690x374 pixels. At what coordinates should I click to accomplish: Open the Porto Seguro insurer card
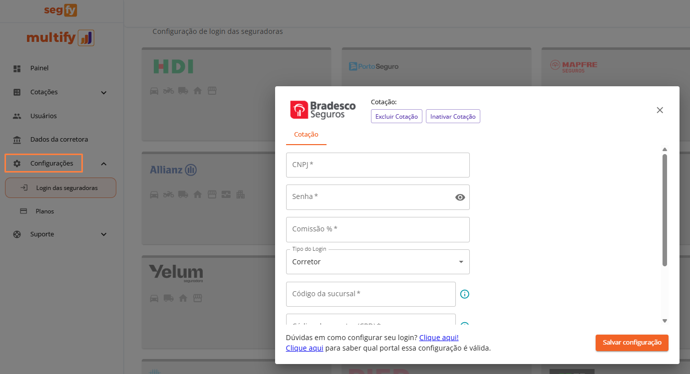point(436,67)
